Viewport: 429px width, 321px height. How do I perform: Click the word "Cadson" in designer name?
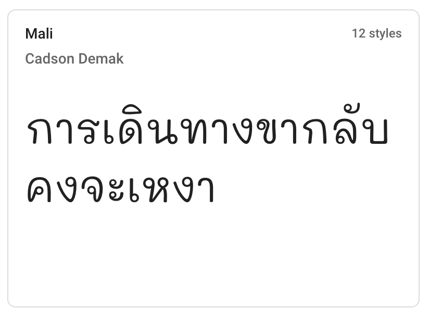(50, 58)
